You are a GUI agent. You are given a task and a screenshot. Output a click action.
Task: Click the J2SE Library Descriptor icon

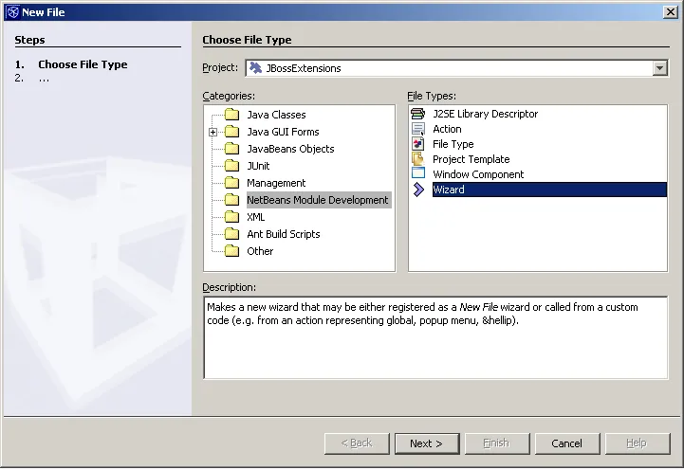tap(418, 114)
